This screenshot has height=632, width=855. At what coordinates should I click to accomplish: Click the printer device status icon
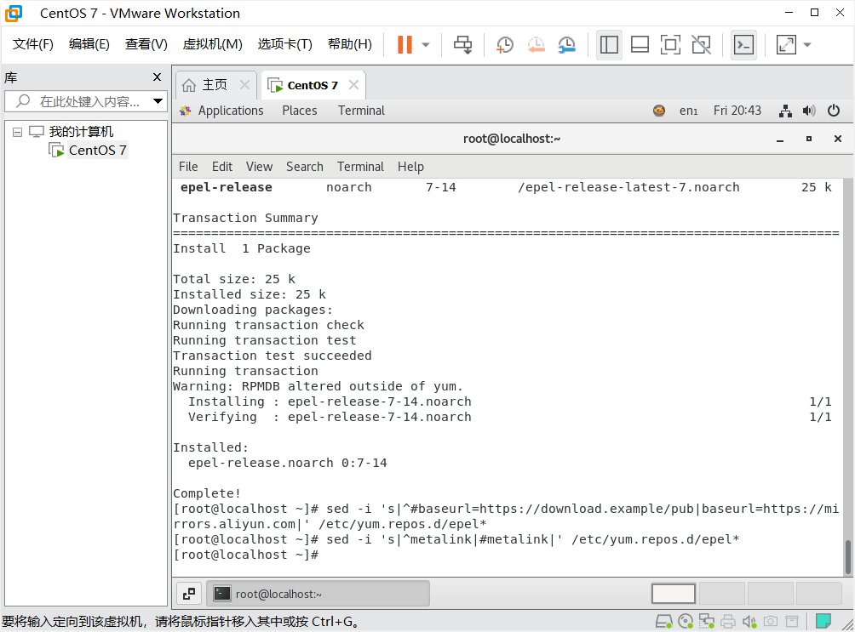(x=728, y=621)
